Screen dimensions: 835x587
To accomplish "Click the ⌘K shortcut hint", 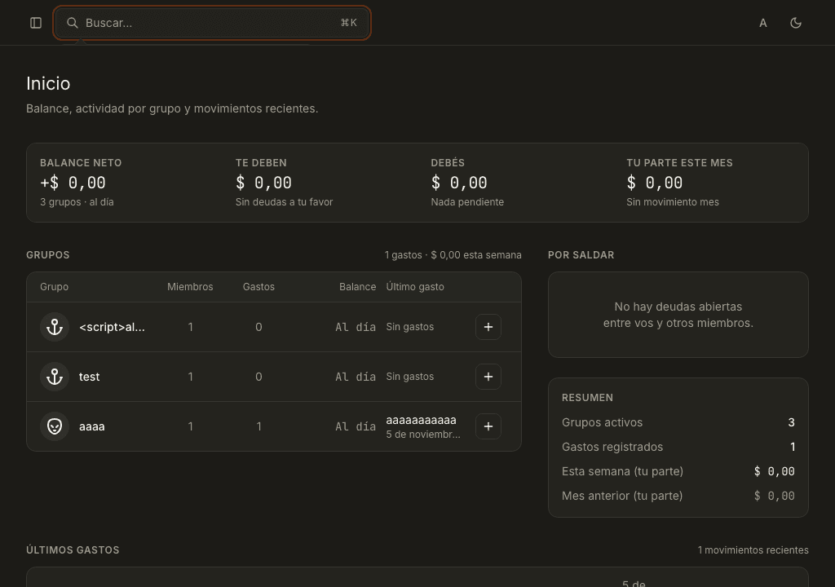I will pos(349,23).
